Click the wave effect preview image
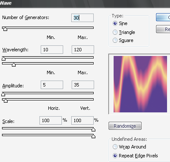This screenshot has width=170, height=162. coord(140,84)
